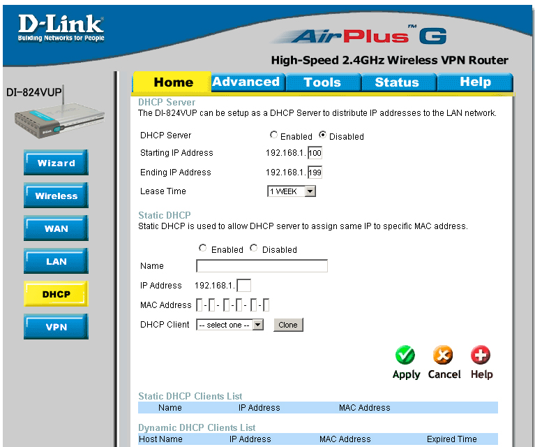Switch to the Status tab

[x=396, y=82]
